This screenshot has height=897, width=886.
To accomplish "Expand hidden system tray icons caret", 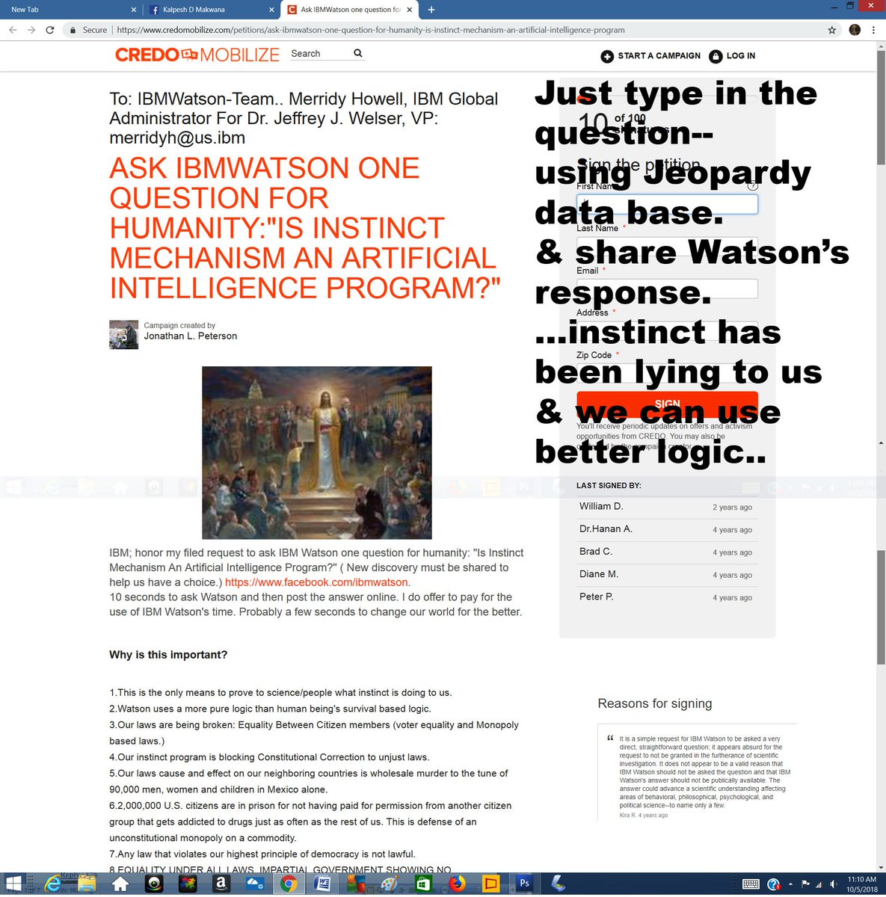I will [x=791, y=884].
